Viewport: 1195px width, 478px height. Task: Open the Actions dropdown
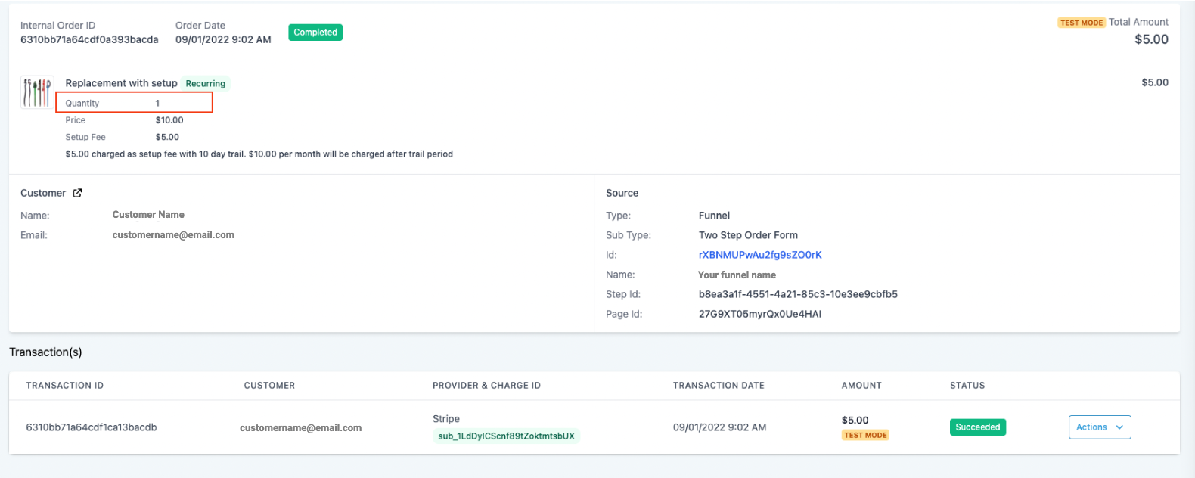click(x=1100, y=427)
